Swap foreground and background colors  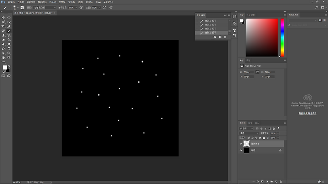[x=9, y=66]
